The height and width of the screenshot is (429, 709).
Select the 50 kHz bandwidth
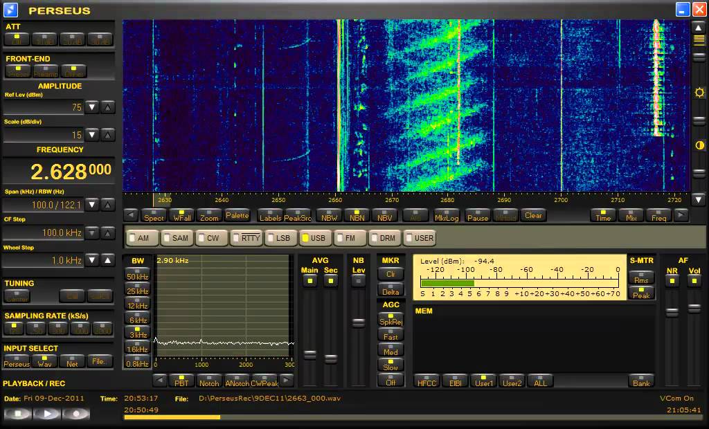pos(138,274)
